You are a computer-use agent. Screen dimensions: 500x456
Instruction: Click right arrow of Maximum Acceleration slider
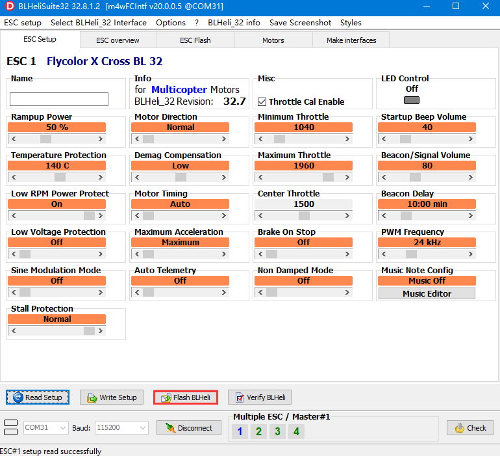point(224,254)
